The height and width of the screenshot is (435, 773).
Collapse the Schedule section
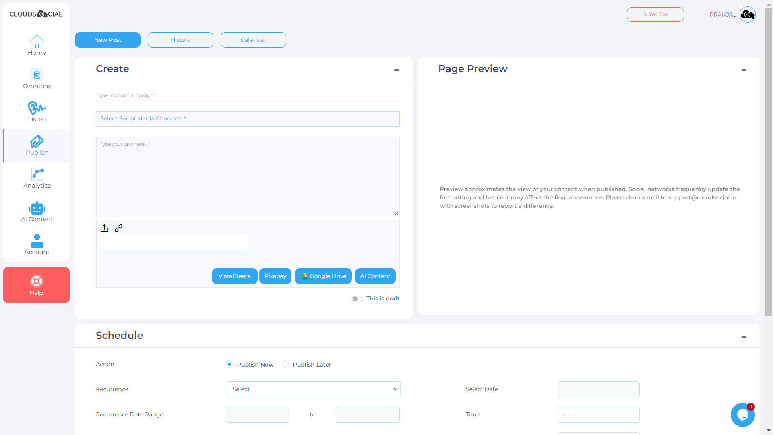pos(743,336)
